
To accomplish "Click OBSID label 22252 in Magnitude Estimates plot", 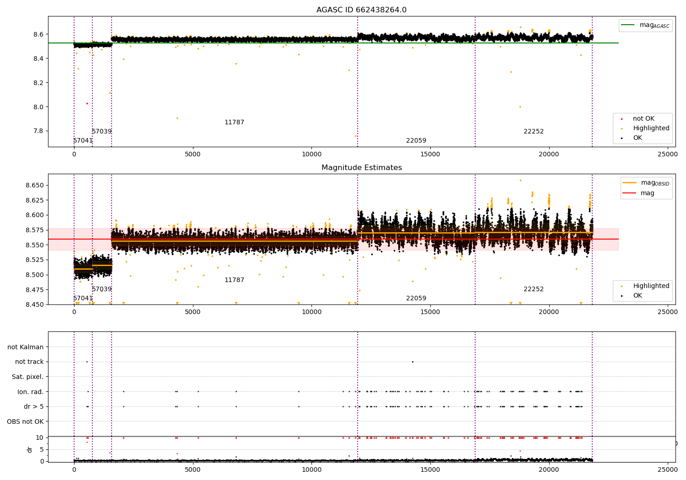I will (x=534, y=289).
